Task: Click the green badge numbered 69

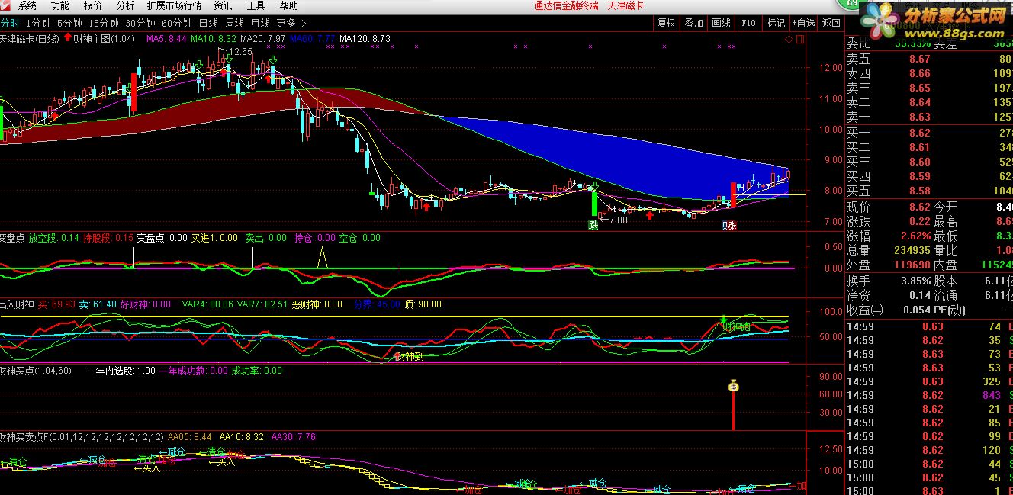Action: [x=852, y=5]
